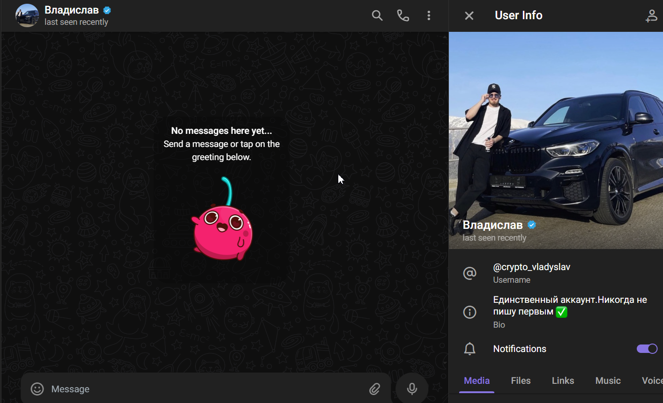Image resolution: width=663 pixels, height=403 pixels.
Task: Click the bio info circle icon
Action: coord(469,312)
